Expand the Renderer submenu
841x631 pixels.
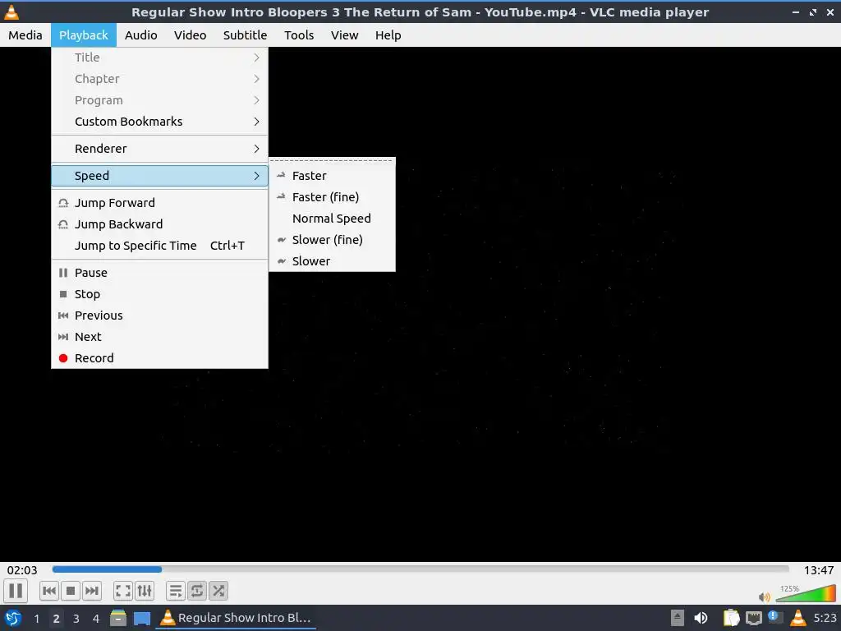pos(160,149)
